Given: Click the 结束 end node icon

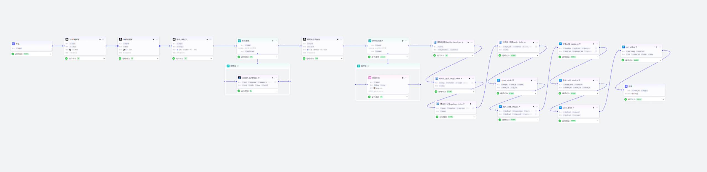Looking at the screenshot, I should (x=626, y=86).
